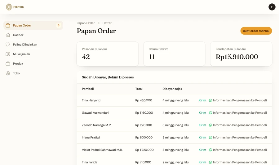Click Kirim for Violet Padmi Rahmawati
Image resolution: width=279 pixels, height=165 pixels.
202,150
